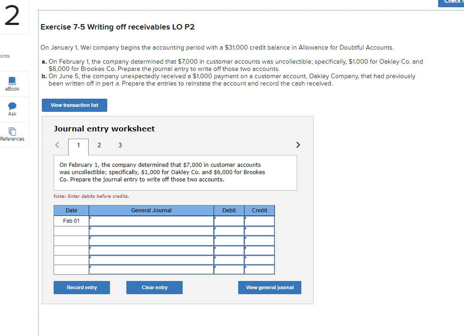464x336 pixels.
Task: Click View transaction list button
Action: (74, 105)
